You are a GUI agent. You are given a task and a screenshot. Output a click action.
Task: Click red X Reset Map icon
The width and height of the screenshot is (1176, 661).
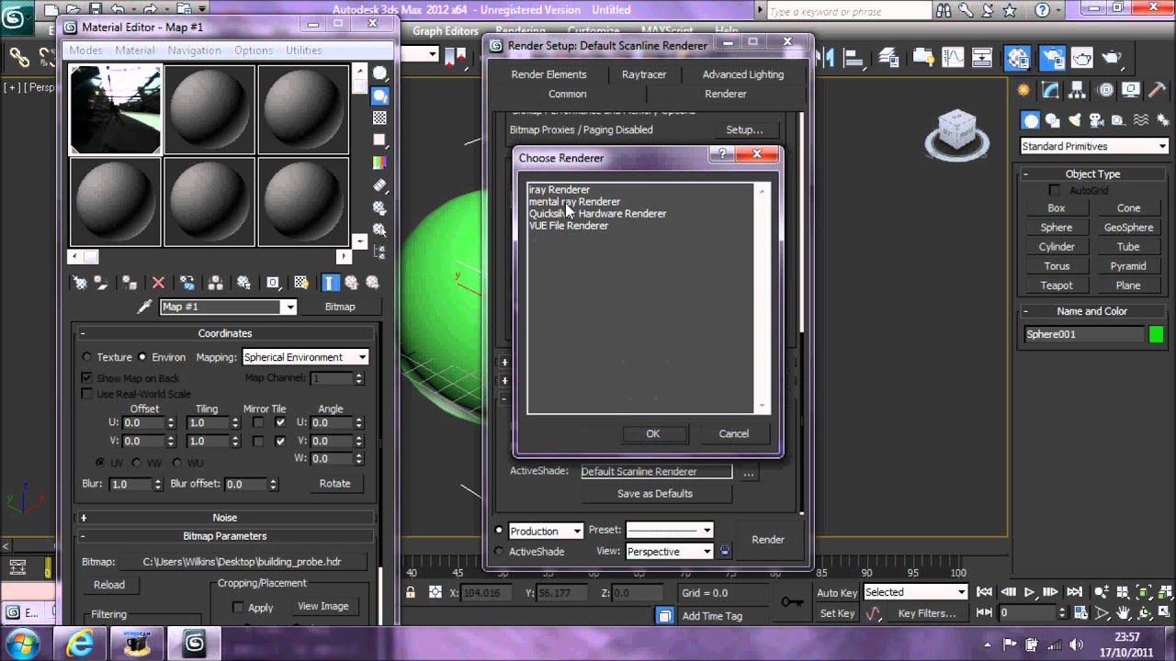(158, 283)
